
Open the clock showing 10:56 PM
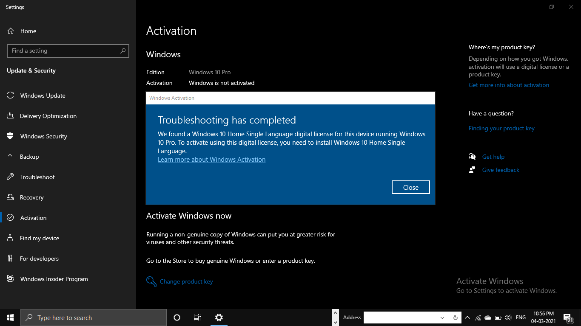[x=543, y=318]
